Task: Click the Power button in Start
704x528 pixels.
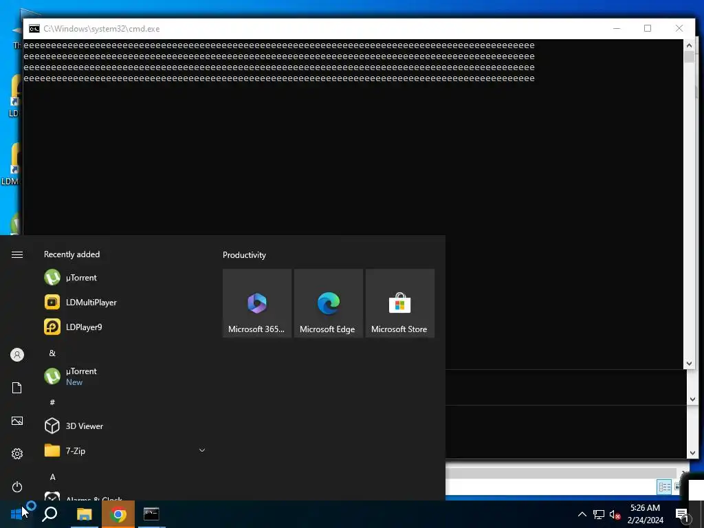Action: pos(17,487)
